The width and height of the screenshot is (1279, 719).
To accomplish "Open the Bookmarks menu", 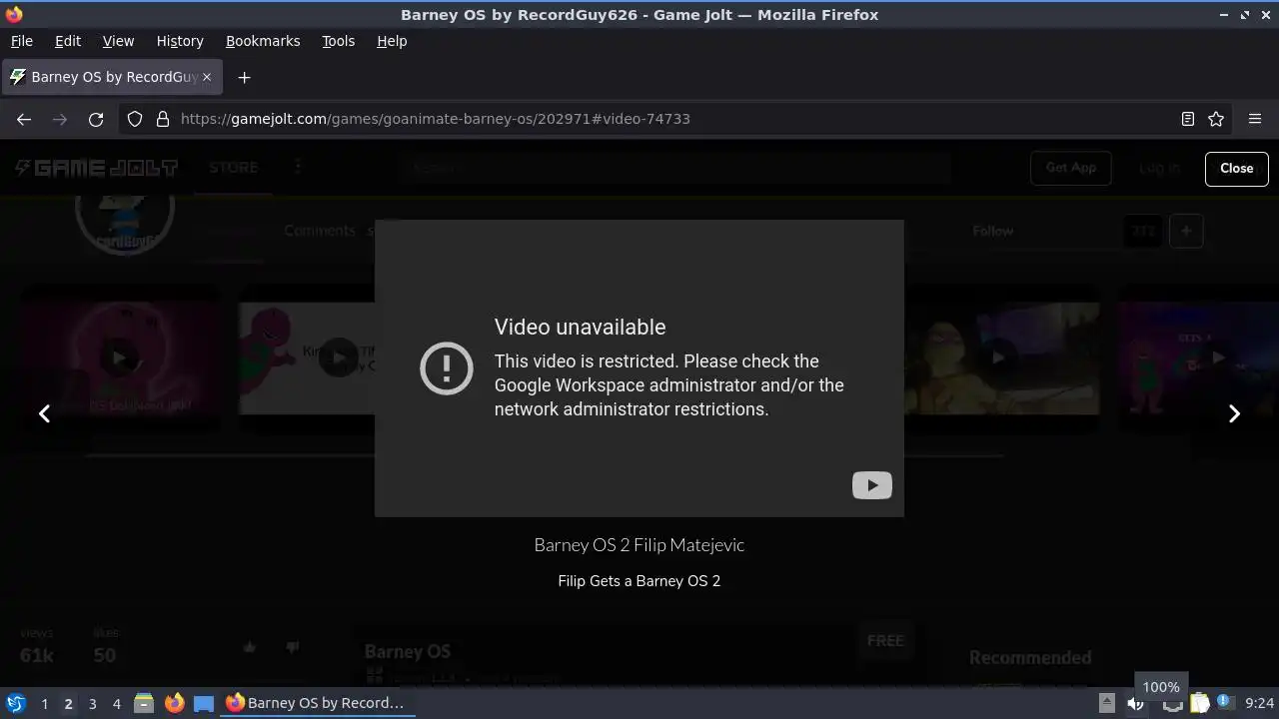I will tap(263, 41).
